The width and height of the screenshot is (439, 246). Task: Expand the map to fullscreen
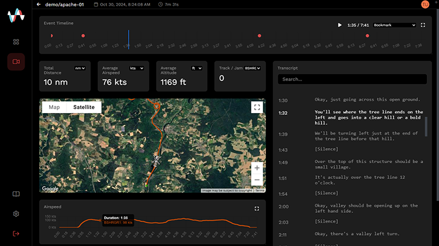pyautogui.click(x=257, y=107)
